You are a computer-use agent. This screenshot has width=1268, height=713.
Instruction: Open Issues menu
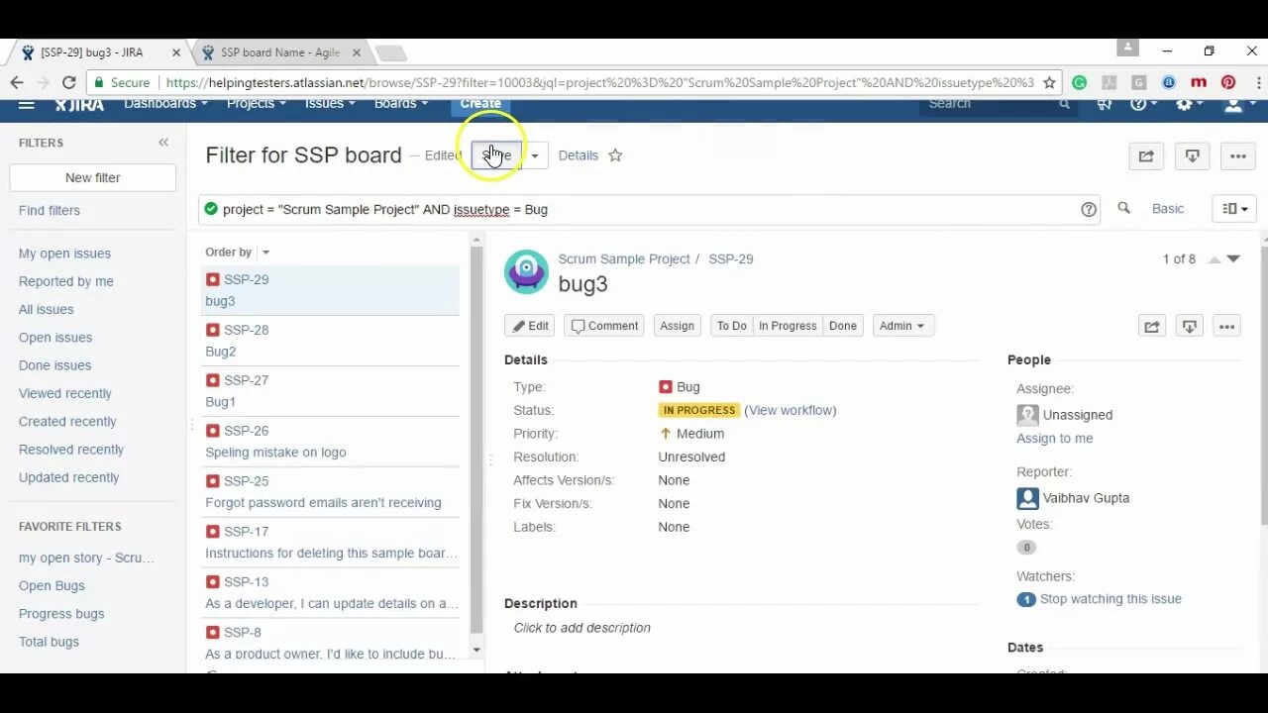330,104
